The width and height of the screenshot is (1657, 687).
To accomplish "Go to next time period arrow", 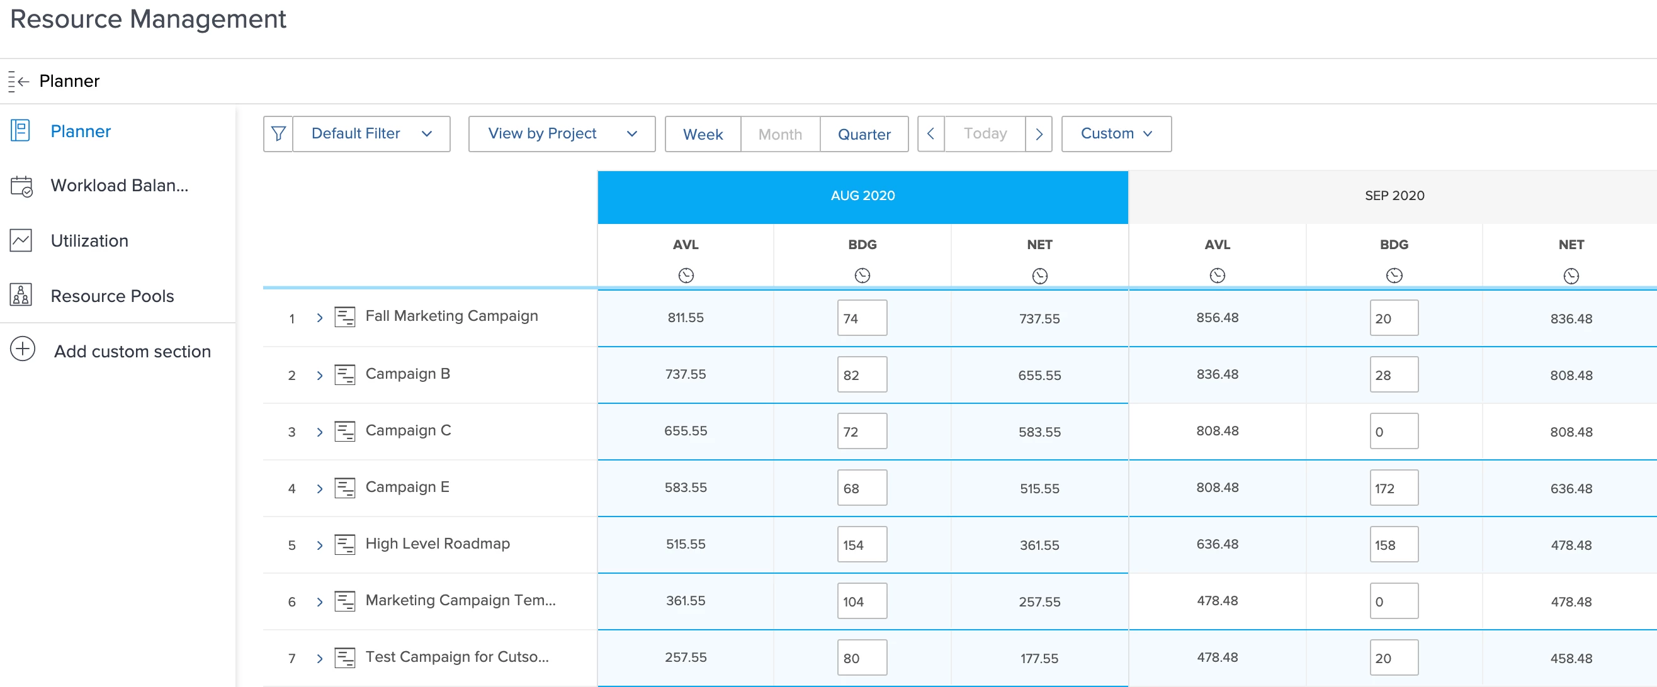I will point(1038,133).
